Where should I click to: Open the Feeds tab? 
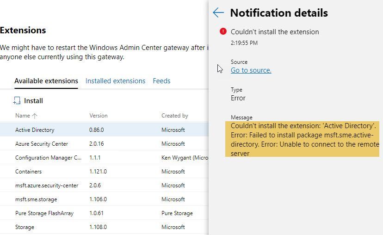161,81
